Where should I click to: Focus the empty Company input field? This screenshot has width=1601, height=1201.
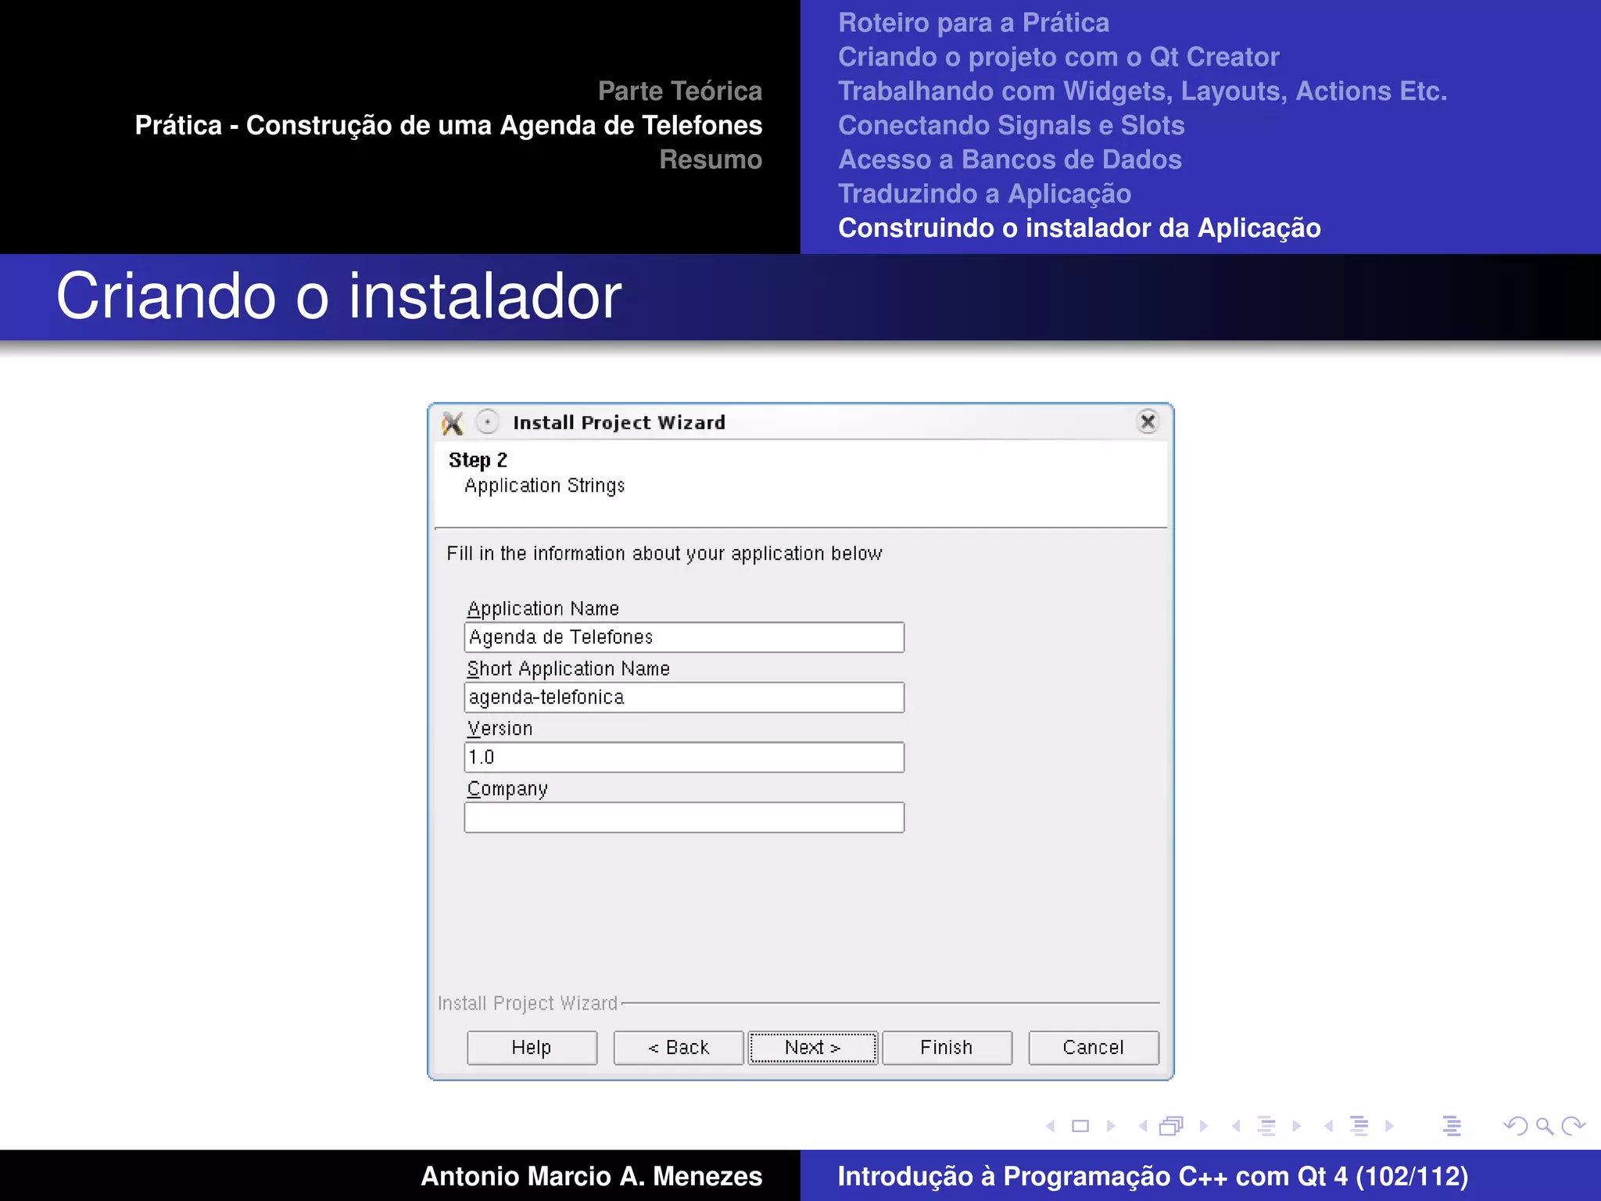point(684,818)
